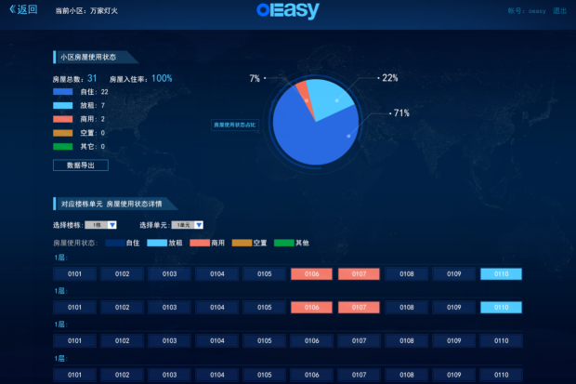Click cyan 放租 swatch in lower legend
The height and width of the screenshot is (384, 576).
(x=157, y=243)
